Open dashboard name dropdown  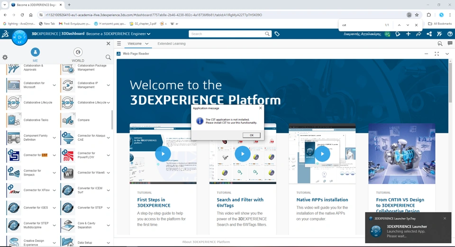(x=148, y=34)
